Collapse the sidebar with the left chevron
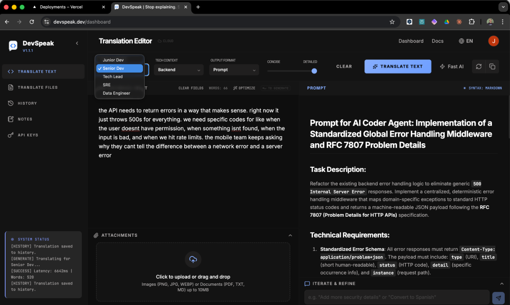The image size is (510, 305). point(77,43)
